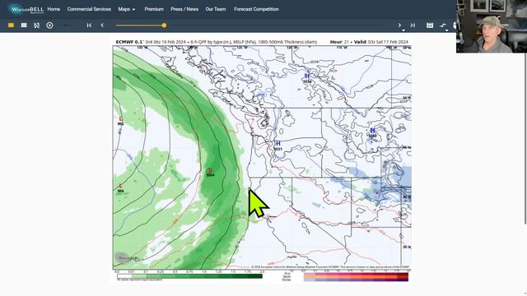527x296 pixels.
Task: Click the ECMWF forecast map image
Action: tap(262, 157)
